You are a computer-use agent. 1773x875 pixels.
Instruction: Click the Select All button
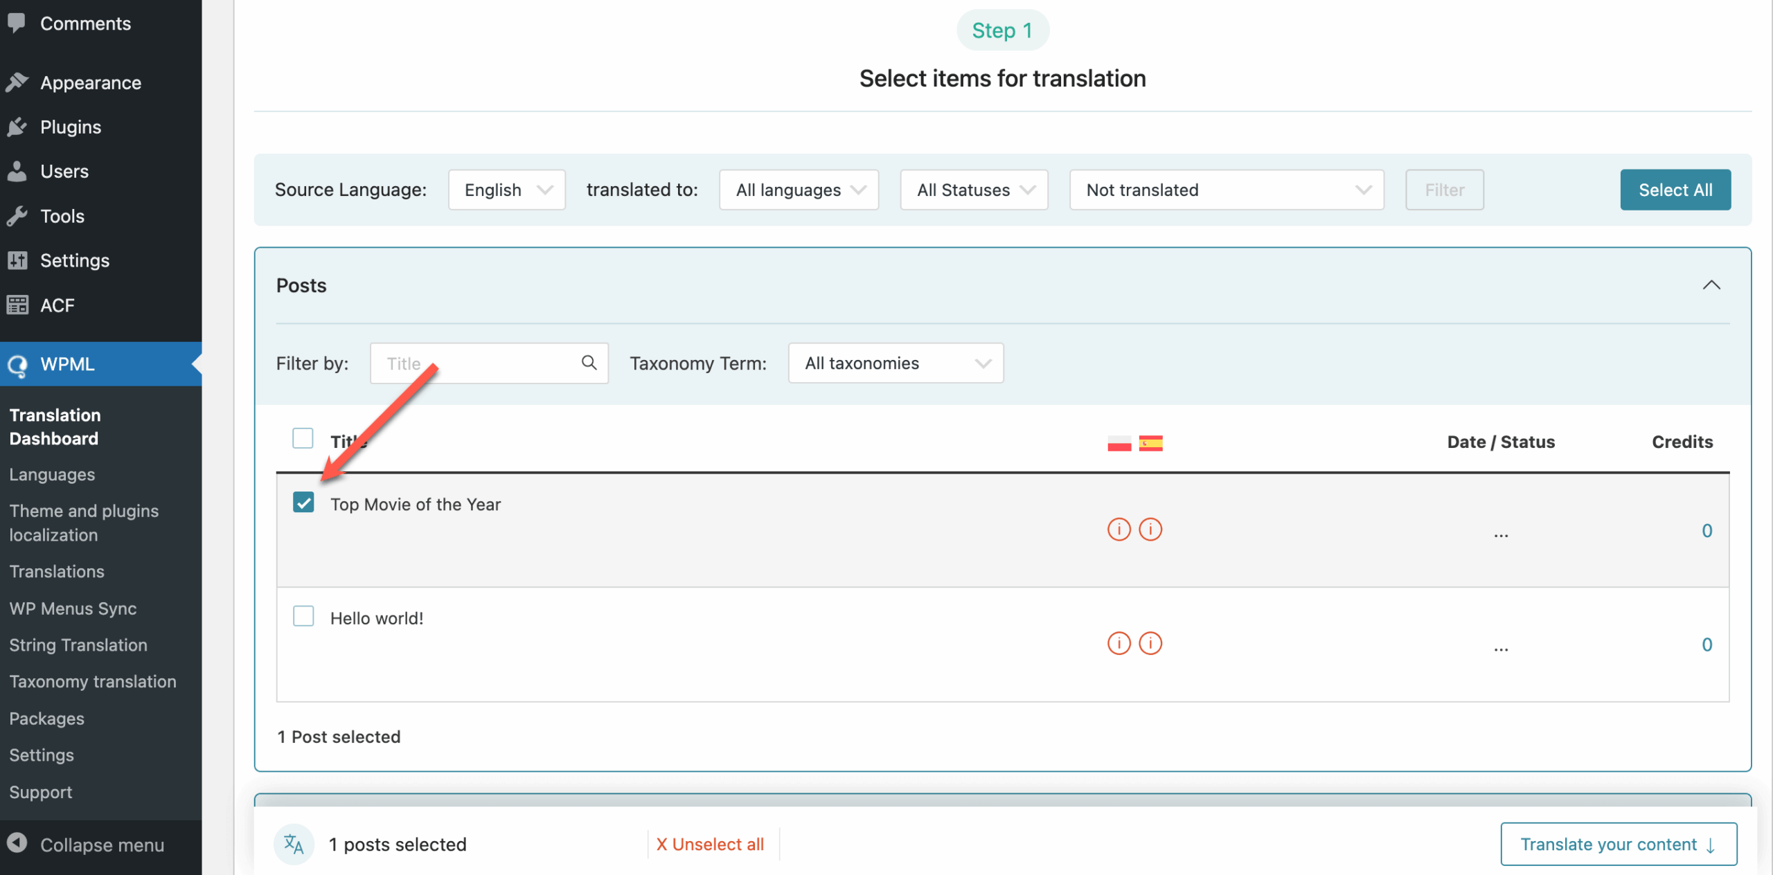(1675, 190)
